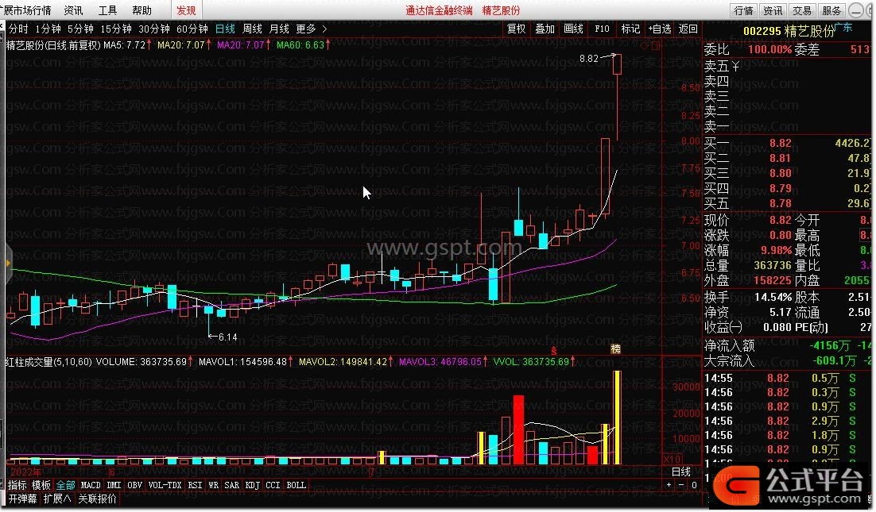The height and width of the screenshot is (512, 876).
Task: Click the 买五 bid price 8.78
Action: point(781,203)
